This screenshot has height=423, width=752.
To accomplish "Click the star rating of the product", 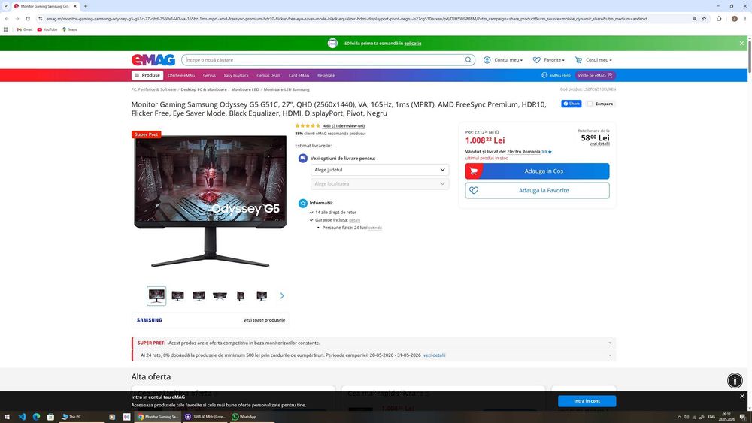I will (308, 126).
